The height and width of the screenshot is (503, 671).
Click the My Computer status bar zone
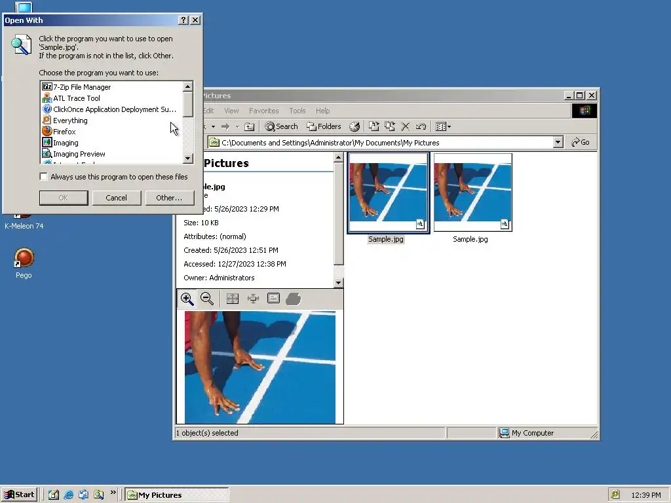[547, 433]
